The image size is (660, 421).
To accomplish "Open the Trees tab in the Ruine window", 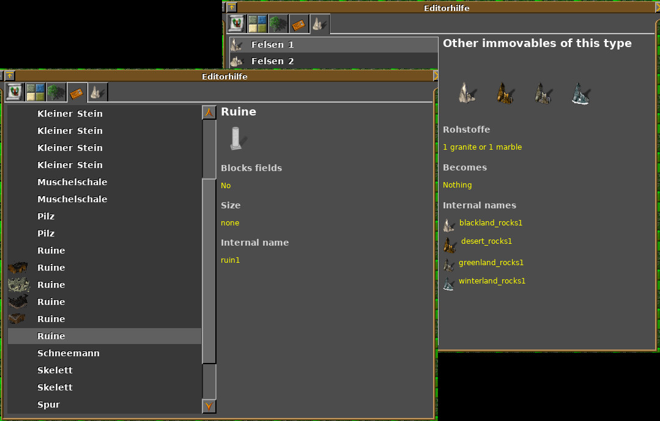I will [56, 92].
